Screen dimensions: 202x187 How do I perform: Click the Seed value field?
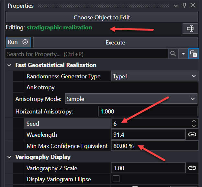pos(151,123)
